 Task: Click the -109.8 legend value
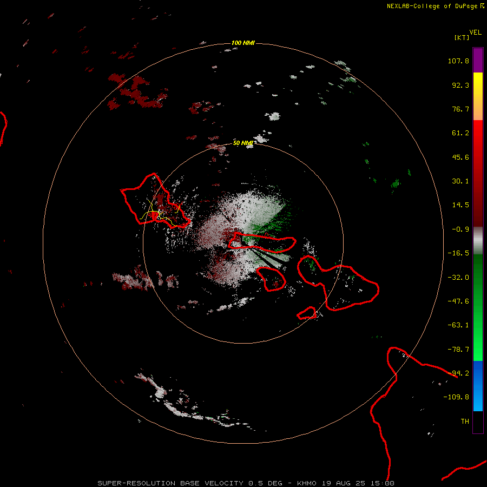click(456, 397)
